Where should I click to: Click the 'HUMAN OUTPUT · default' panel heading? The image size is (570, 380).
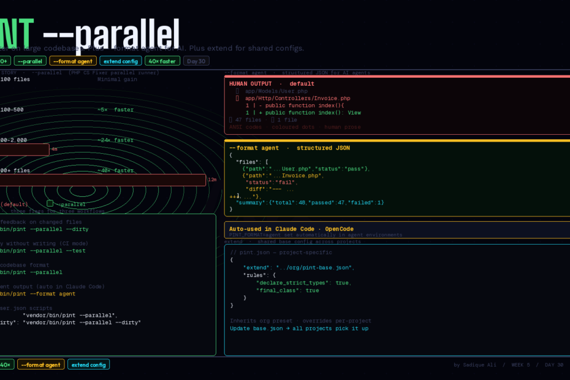click(272, 83)
